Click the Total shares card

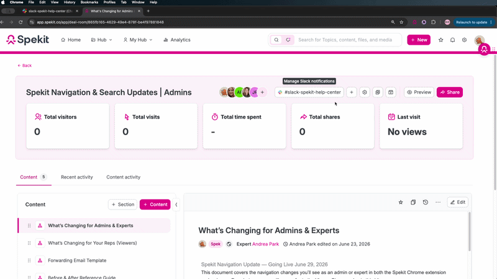333,126
